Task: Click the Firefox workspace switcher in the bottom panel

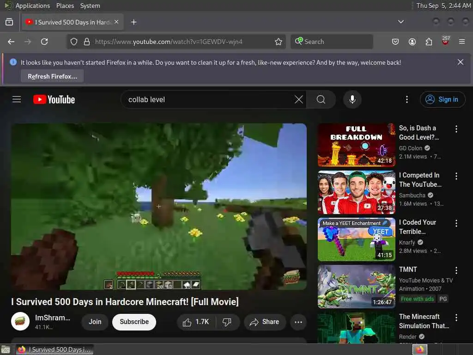Action: (x=420, y=349)
